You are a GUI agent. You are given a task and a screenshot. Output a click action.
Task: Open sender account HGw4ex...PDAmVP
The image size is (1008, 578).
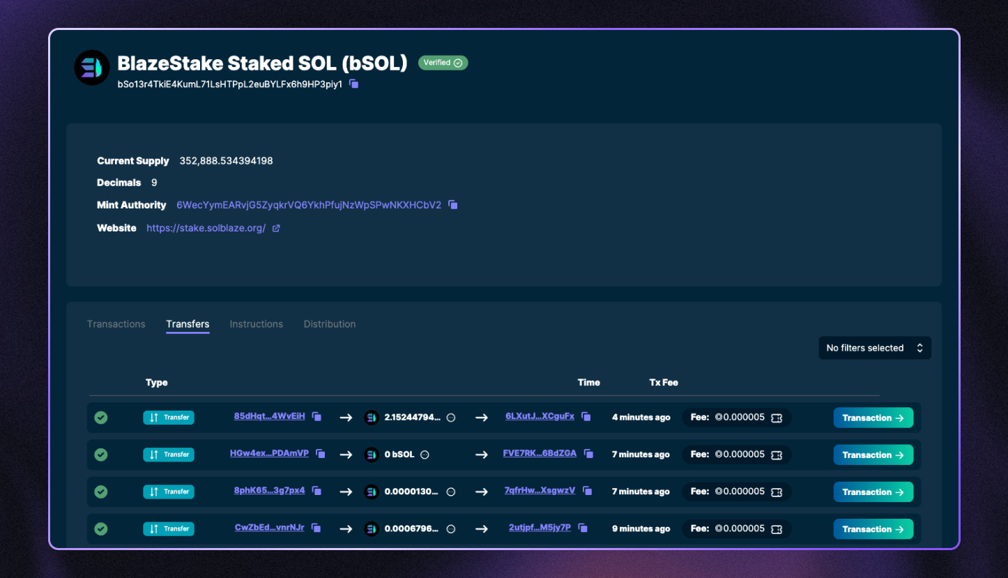pyautogui.click(x=270, y=453)
